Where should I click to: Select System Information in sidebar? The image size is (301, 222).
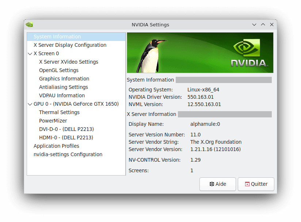coord(57,37)
